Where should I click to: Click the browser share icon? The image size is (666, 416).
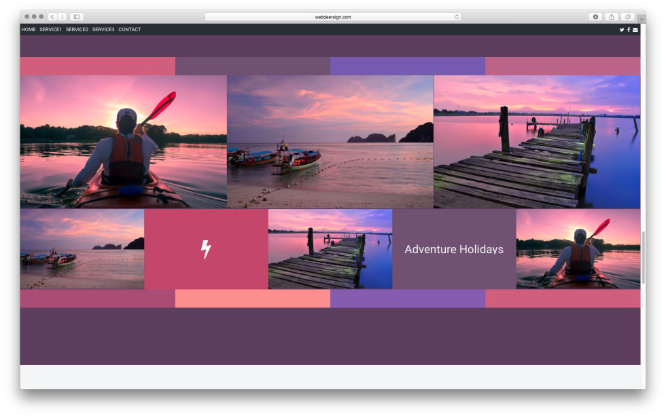[612, 17]
